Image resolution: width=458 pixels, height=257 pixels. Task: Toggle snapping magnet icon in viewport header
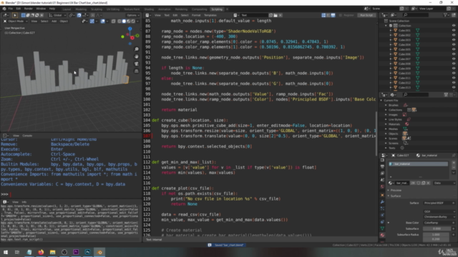(x=79, y=15)
